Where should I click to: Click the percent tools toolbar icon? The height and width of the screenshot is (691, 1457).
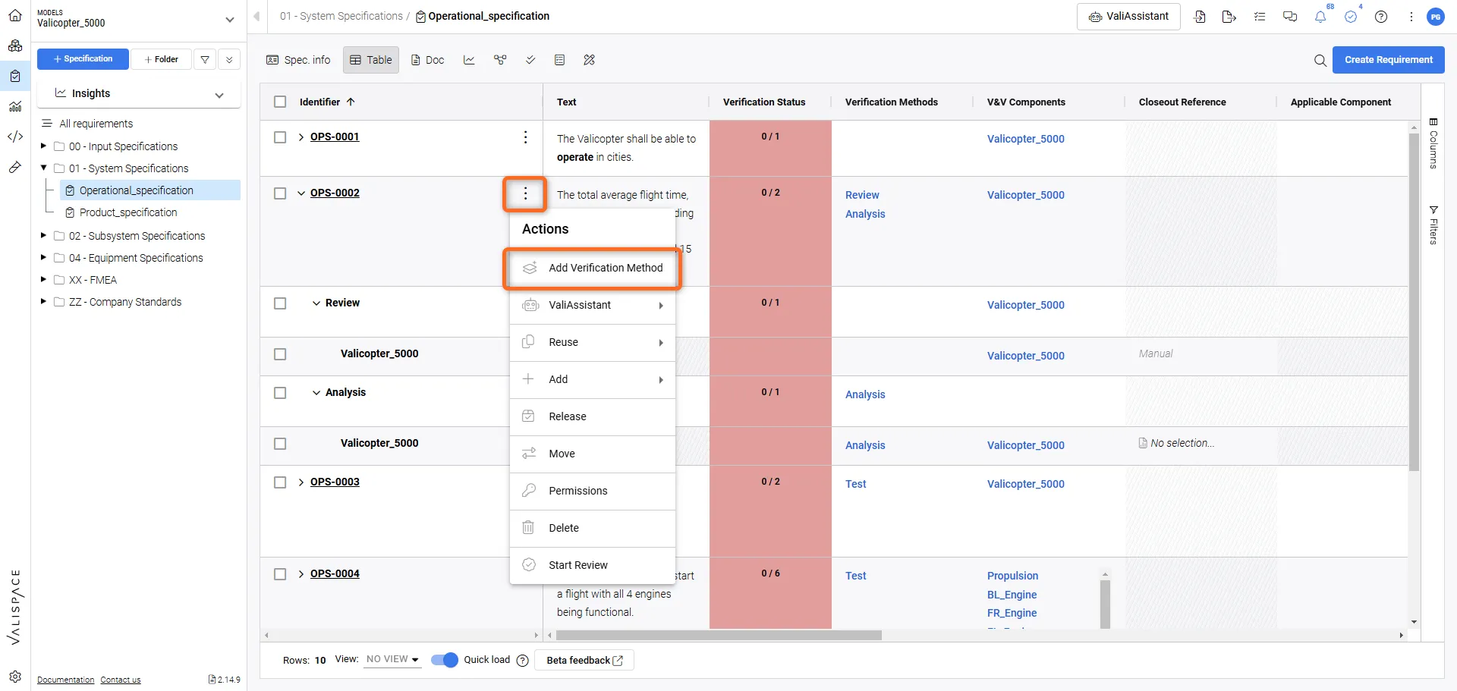pos(590,60)
